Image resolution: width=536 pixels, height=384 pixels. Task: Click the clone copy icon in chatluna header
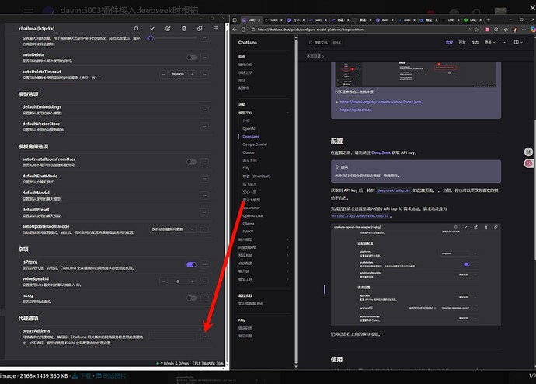(x=200, y=29)
